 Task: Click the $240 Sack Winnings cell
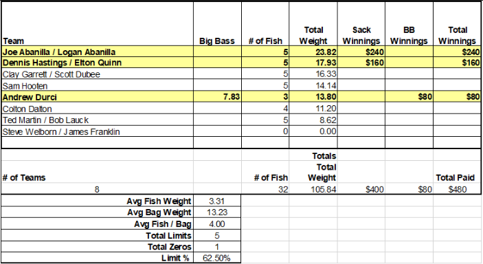(361, 52)
